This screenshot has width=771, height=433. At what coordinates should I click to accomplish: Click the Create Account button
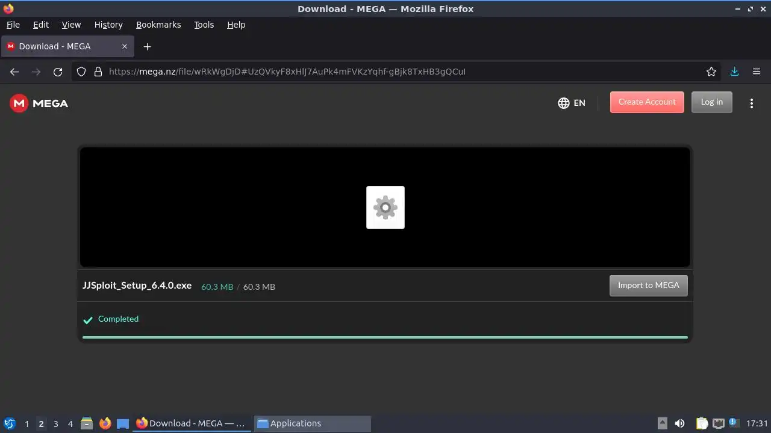pyautogui.click(x=647, y=102)
